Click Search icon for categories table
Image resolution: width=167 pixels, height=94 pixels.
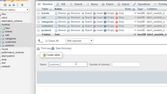[x=83, y=22]
